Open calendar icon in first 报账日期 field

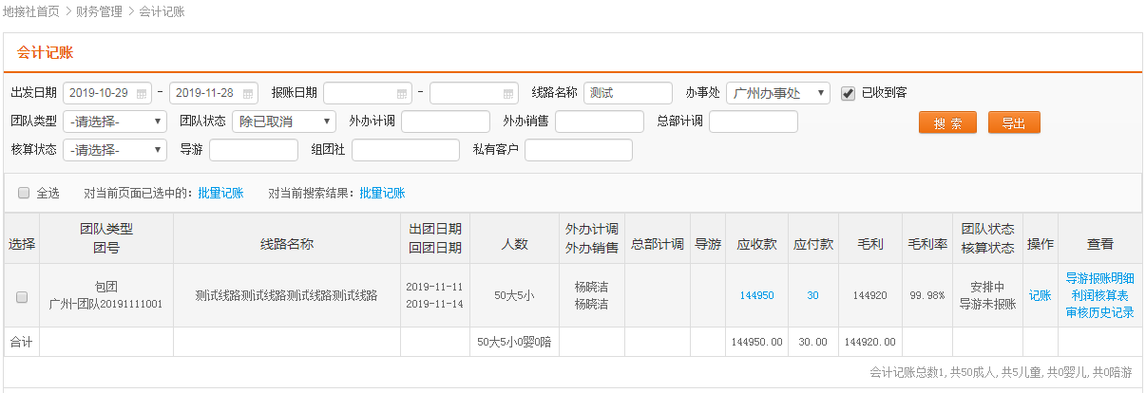(x=402, y=93)
